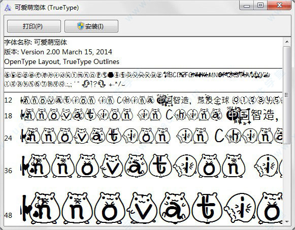Screen dimensions: 295x230
Task: Click the digits 1234567890 sample row
Action: click(35, 84)
